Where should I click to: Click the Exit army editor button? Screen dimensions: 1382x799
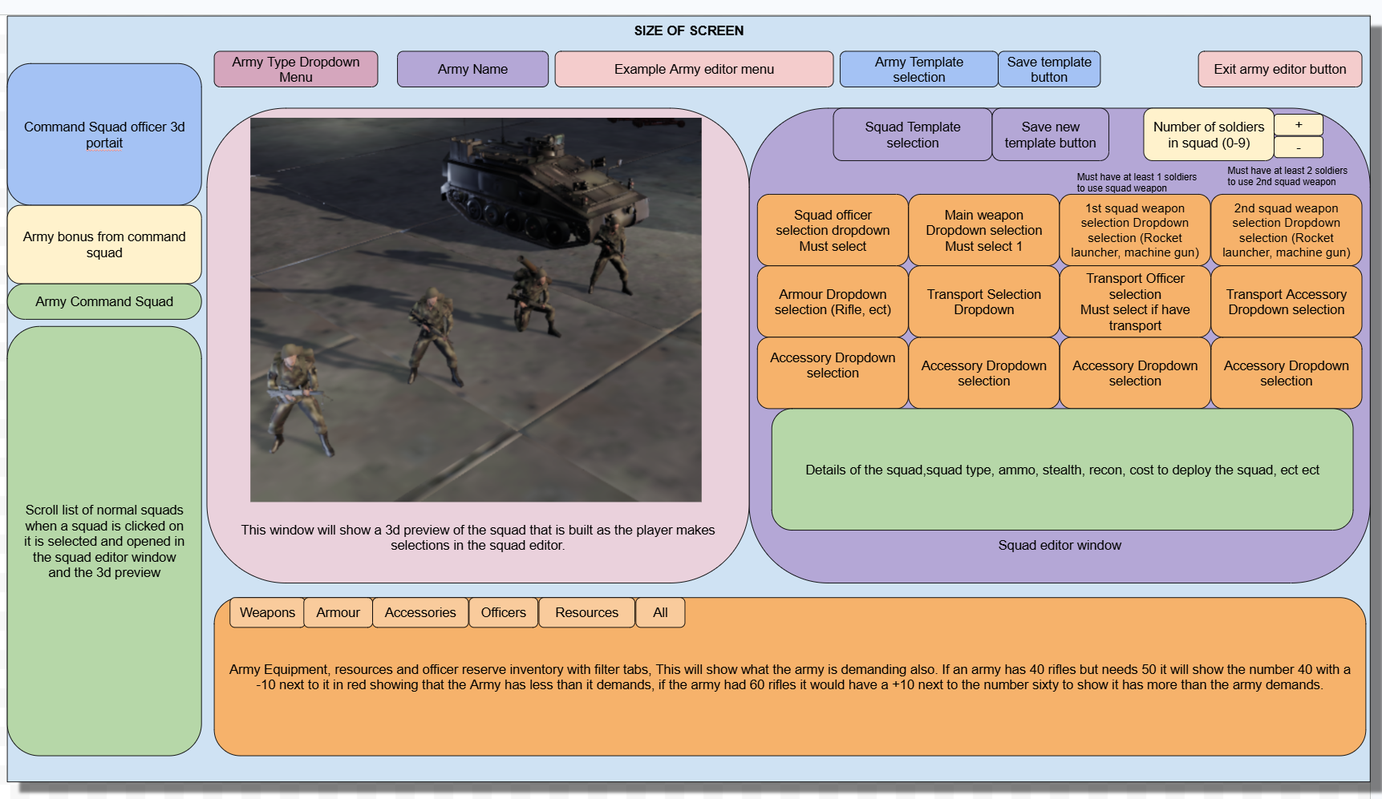click(x=1280, y=69)
